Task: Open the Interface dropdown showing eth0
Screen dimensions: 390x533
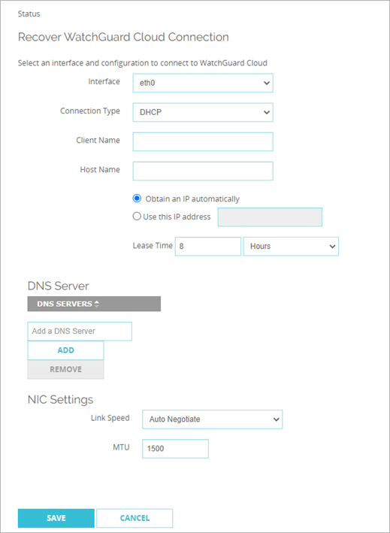Action: [x=203, y=83]
